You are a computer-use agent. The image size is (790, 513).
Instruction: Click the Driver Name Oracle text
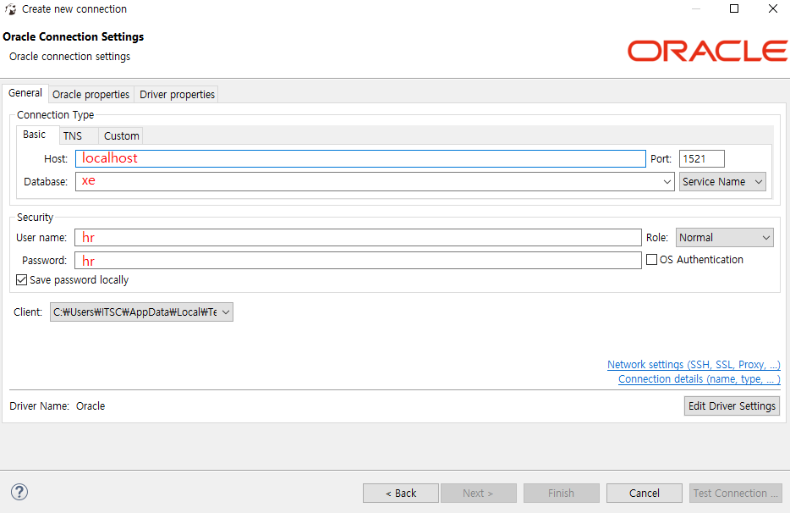(x=58, y=406)
